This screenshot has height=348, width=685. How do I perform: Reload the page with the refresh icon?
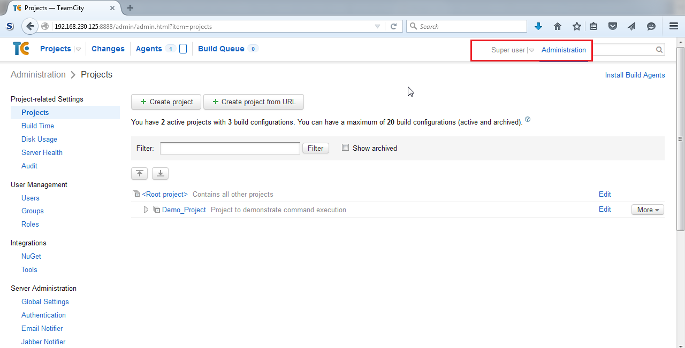click(x=393, y=26)
